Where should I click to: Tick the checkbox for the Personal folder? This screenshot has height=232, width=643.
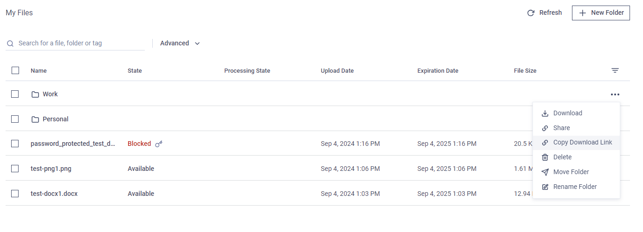[x=15, y=119]
